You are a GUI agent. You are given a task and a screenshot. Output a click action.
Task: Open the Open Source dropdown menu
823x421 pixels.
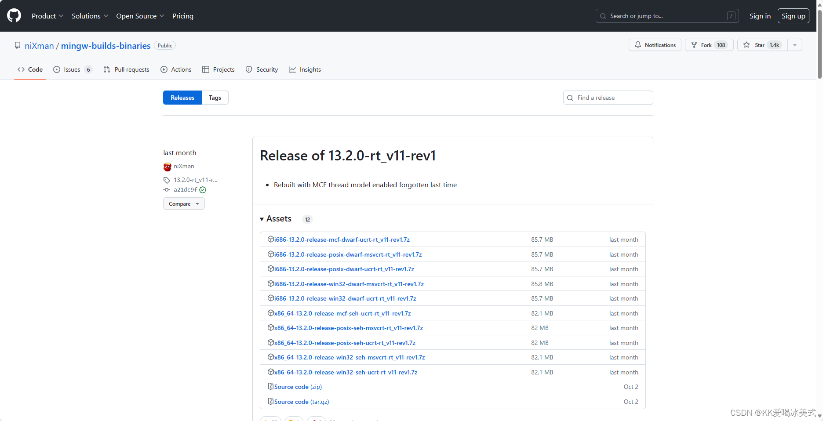pyautogui.click(x=140, y=16)
